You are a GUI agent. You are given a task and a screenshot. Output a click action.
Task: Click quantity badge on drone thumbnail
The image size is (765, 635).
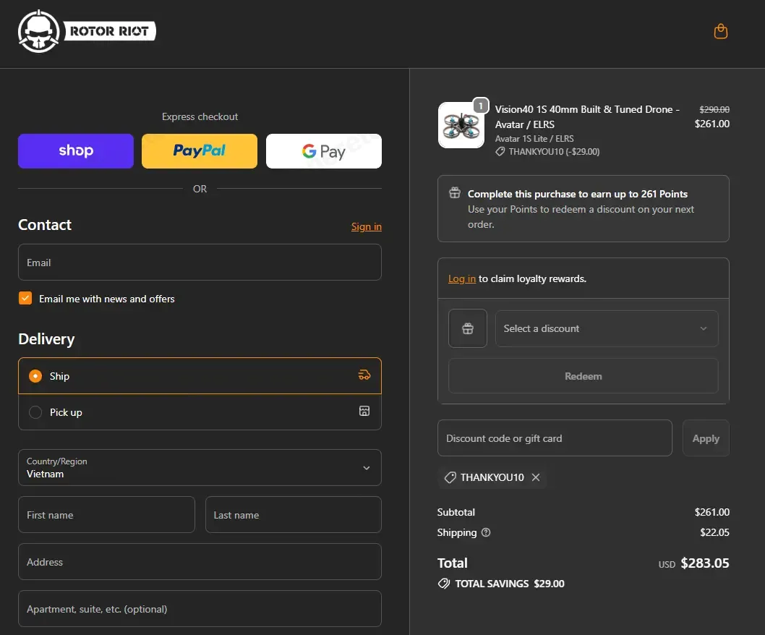481,106
